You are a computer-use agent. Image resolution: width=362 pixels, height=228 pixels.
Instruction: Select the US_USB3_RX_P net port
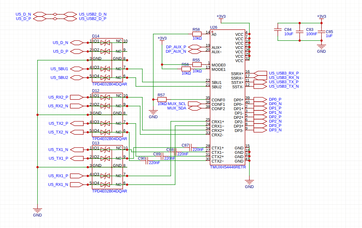[260, 73]
